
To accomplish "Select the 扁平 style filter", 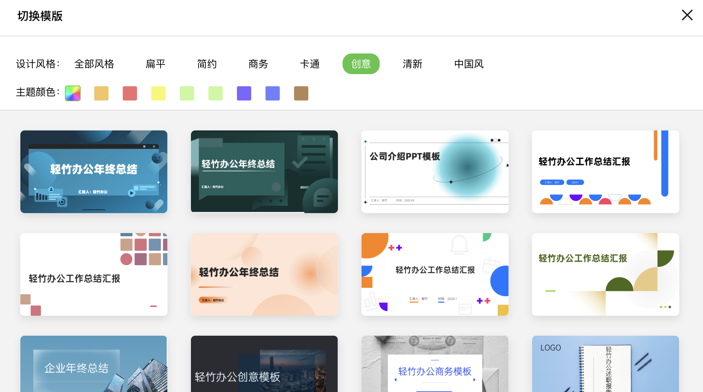I will (x=155, y=64).
